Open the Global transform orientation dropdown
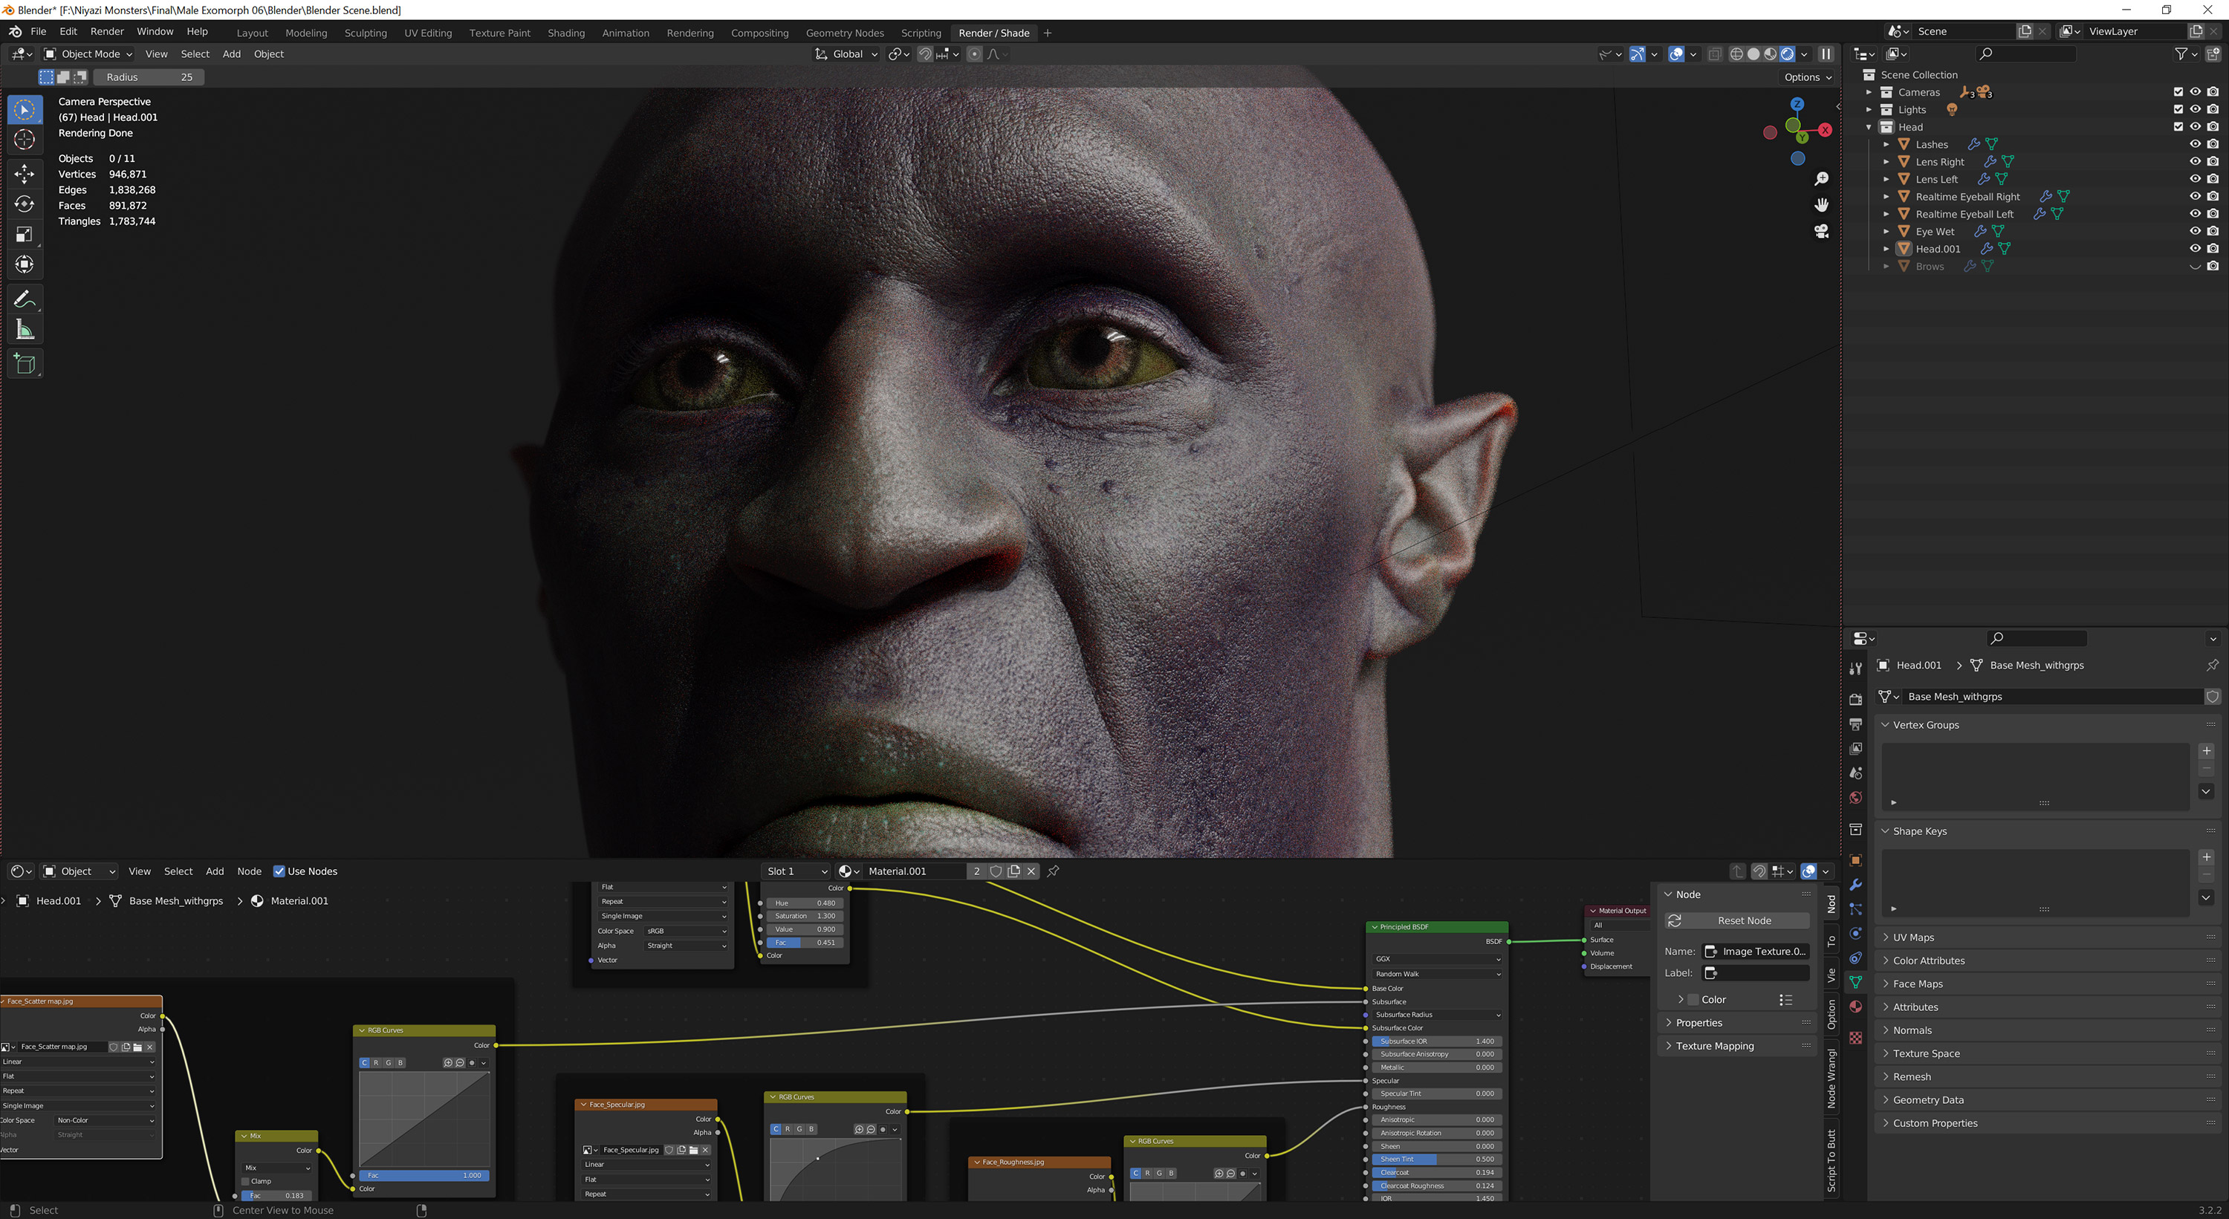The height and width of the screenshot is (1219, 2229). click(x=846, y=53)
